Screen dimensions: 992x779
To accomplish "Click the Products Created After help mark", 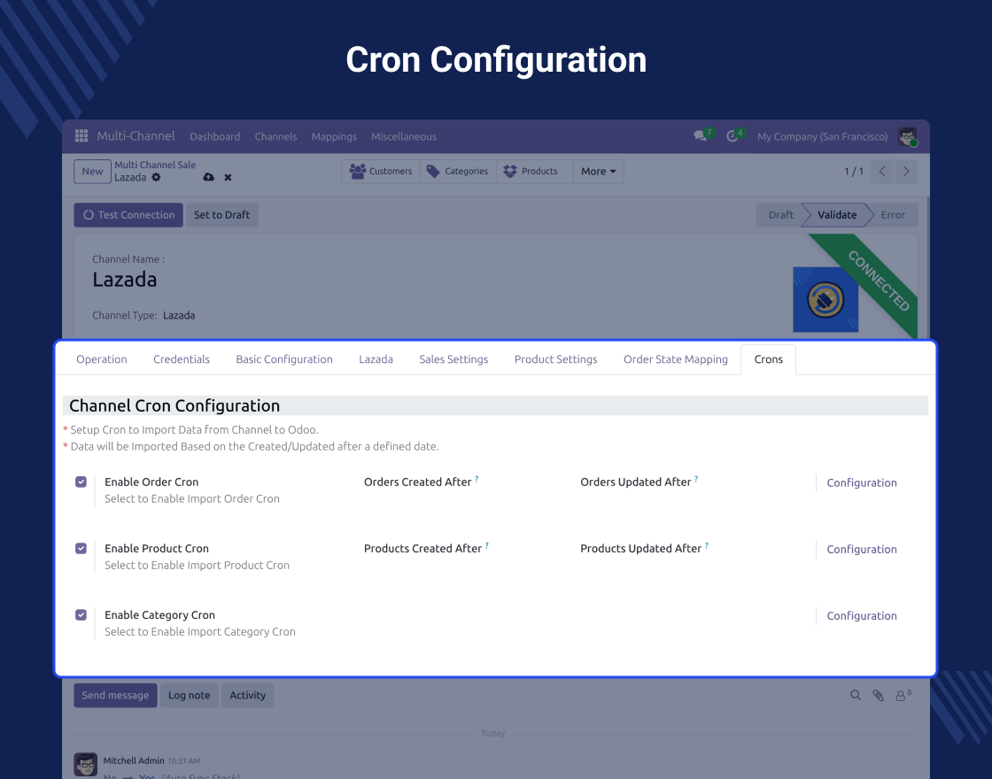I will pos(486,545).
